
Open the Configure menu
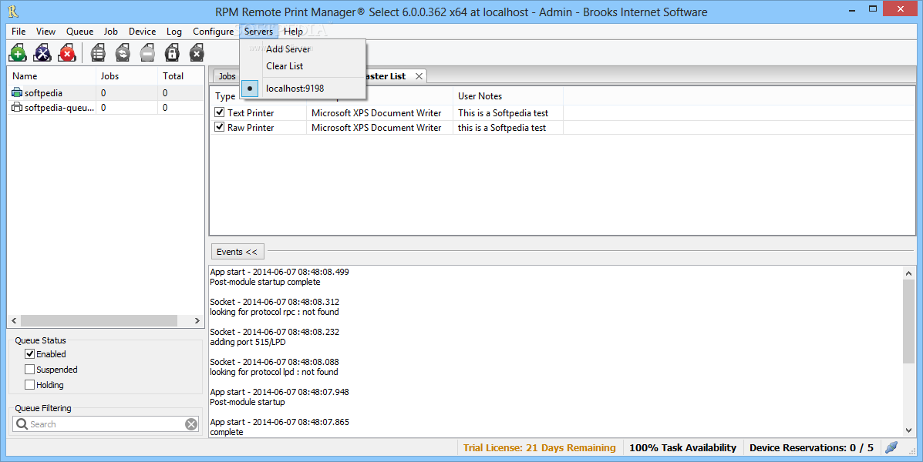point(213,31)
